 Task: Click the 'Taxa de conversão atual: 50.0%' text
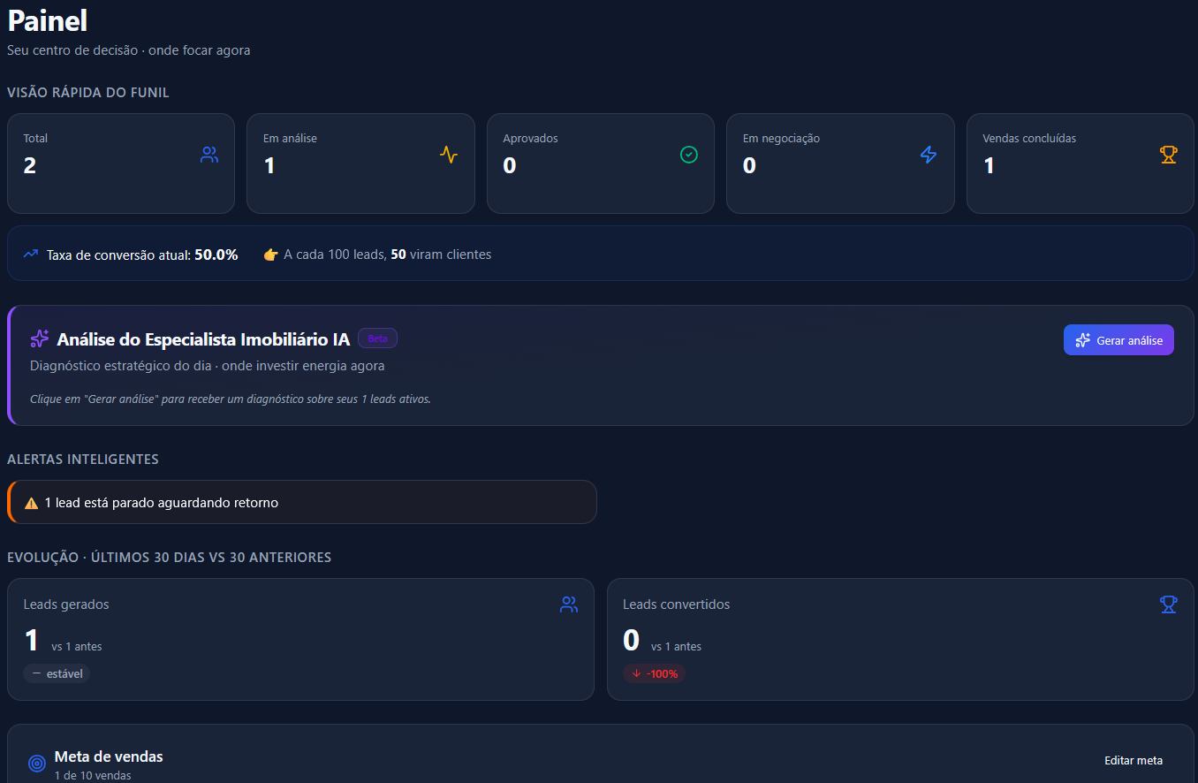click(x=142, y=255)
